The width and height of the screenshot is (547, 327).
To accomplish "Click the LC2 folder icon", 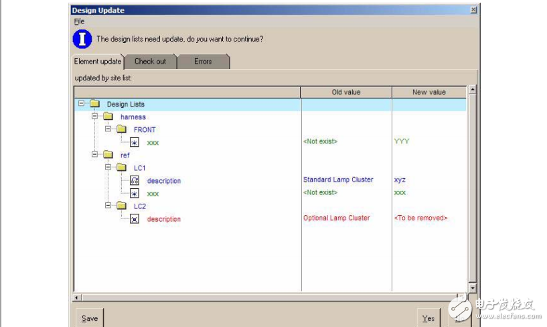I will (121, 206).
